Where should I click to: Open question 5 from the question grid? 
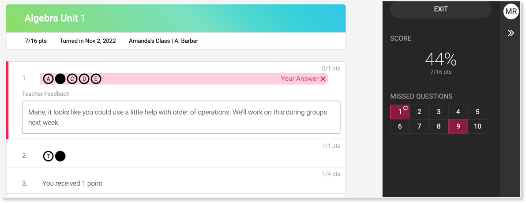pos(477,112)
